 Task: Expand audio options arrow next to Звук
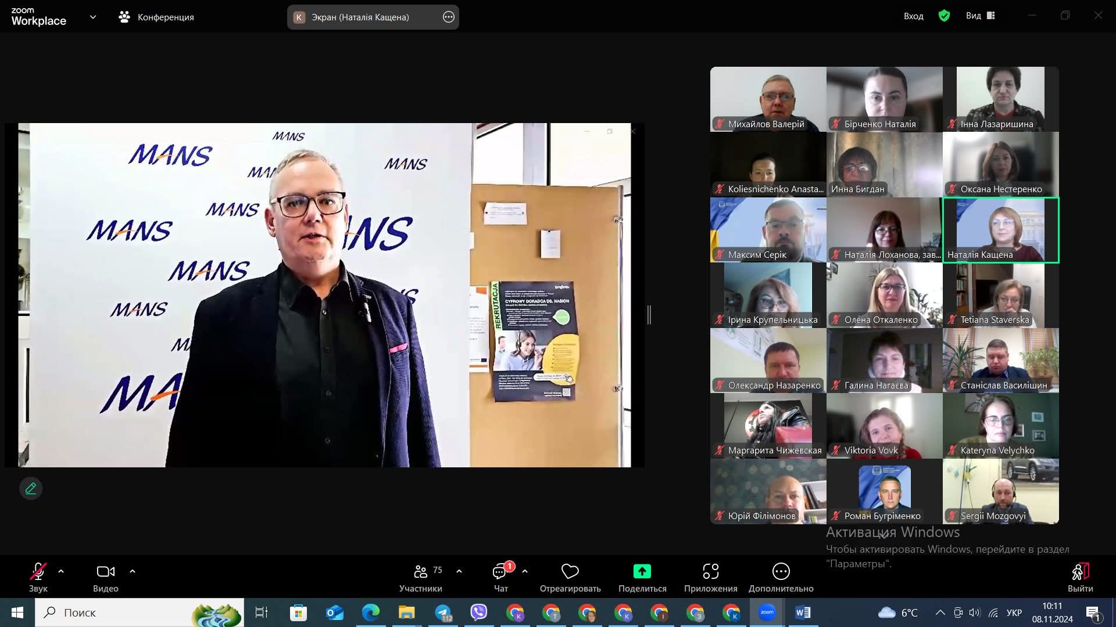tap(61, 571)
